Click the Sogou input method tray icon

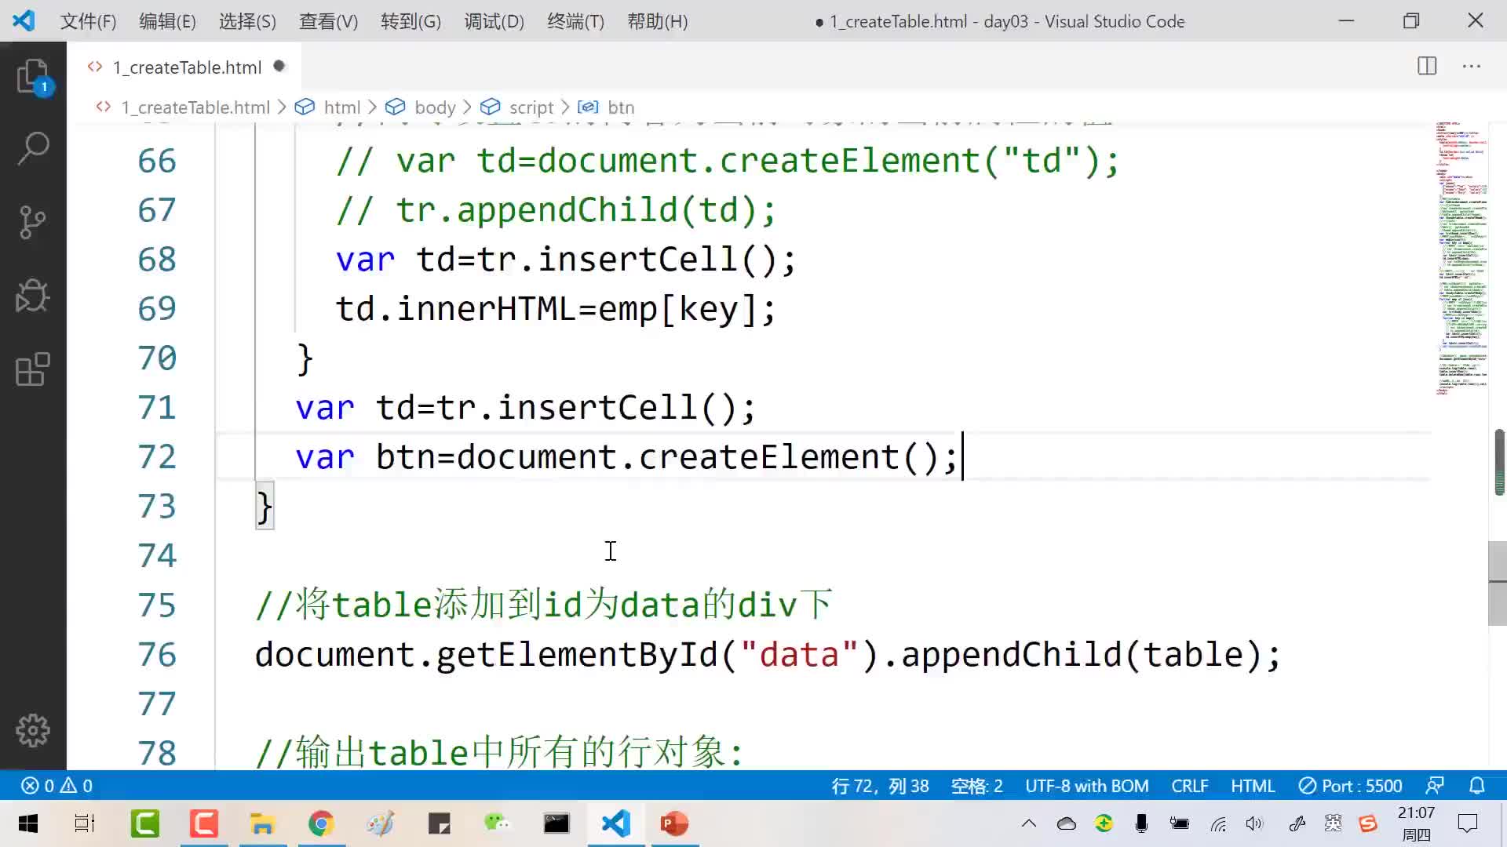tap(1368, 823)
